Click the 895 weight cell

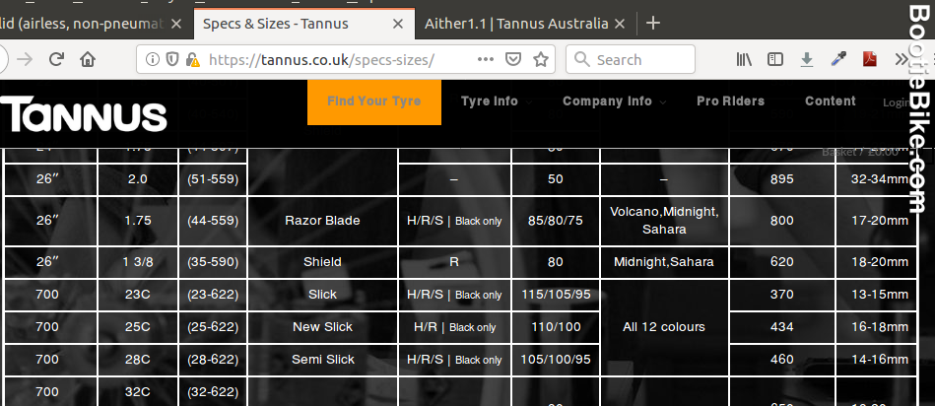pyautogui.click(x=781, y=179)
